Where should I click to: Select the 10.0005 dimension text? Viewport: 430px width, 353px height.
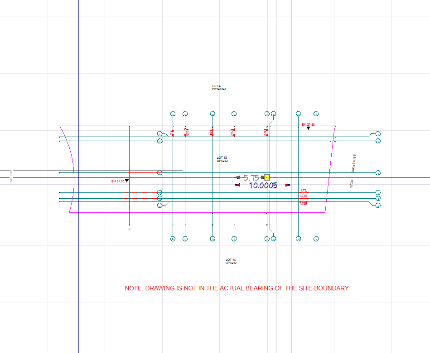click(x=263, y=185)
